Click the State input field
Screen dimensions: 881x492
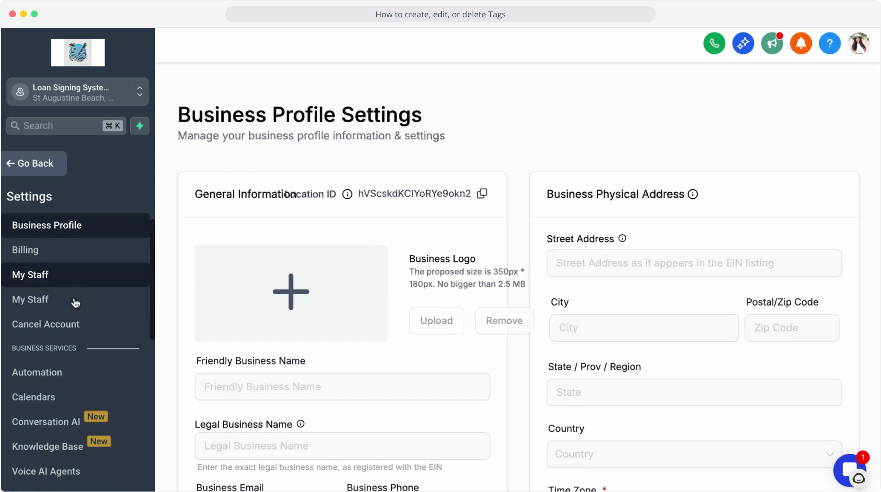click(694, 393)
